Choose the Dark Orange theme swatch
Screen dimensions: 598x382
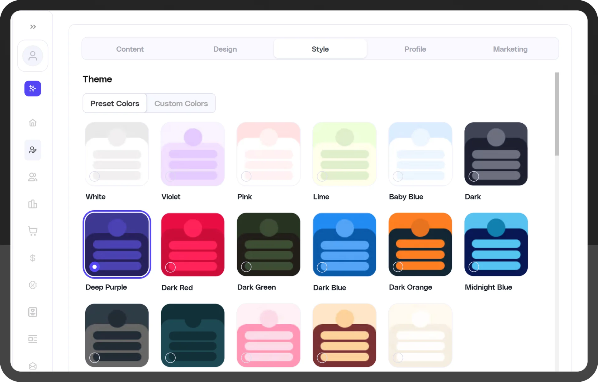(420, 245)
